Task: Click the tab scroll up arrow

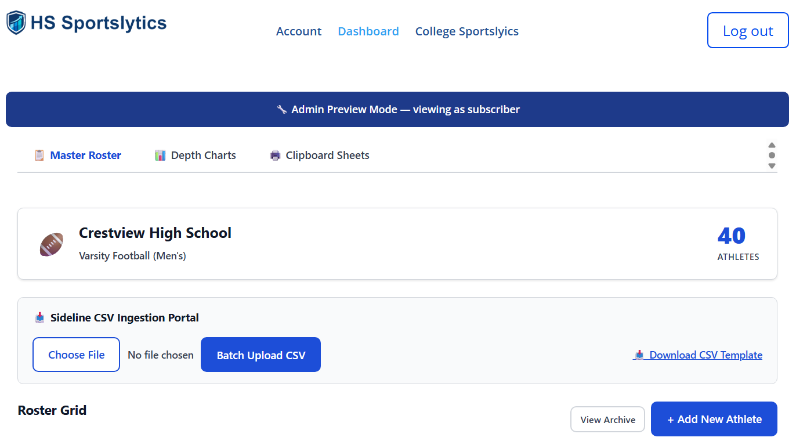Action: click(x=772, y=145)
